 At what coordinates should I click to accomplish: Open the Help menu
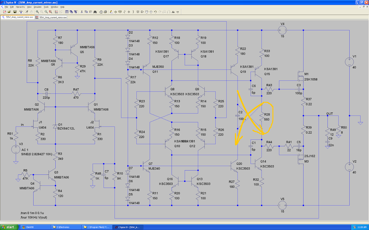tap(62, 7)
